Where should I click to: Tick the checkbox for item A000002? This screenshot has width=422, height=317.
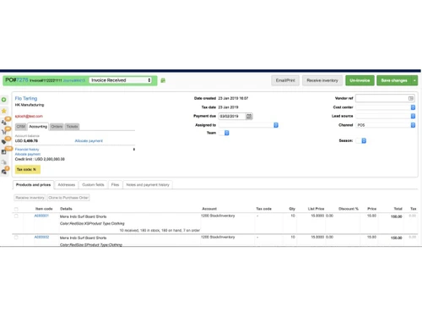click(x=16, y=238)
